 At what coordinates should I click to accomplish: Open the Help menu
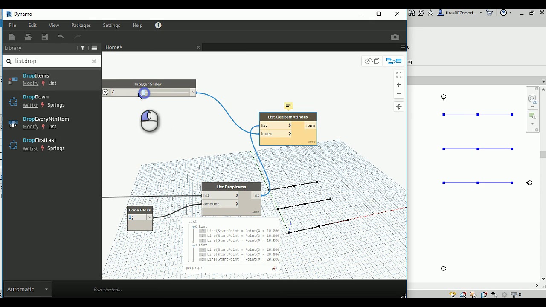tap(137, 25)
